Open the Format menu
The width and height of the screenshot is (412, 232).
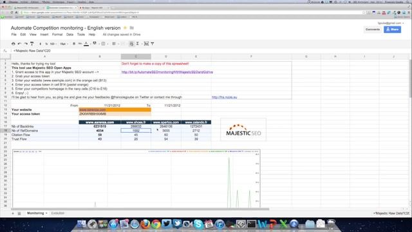tap(57, 34)
